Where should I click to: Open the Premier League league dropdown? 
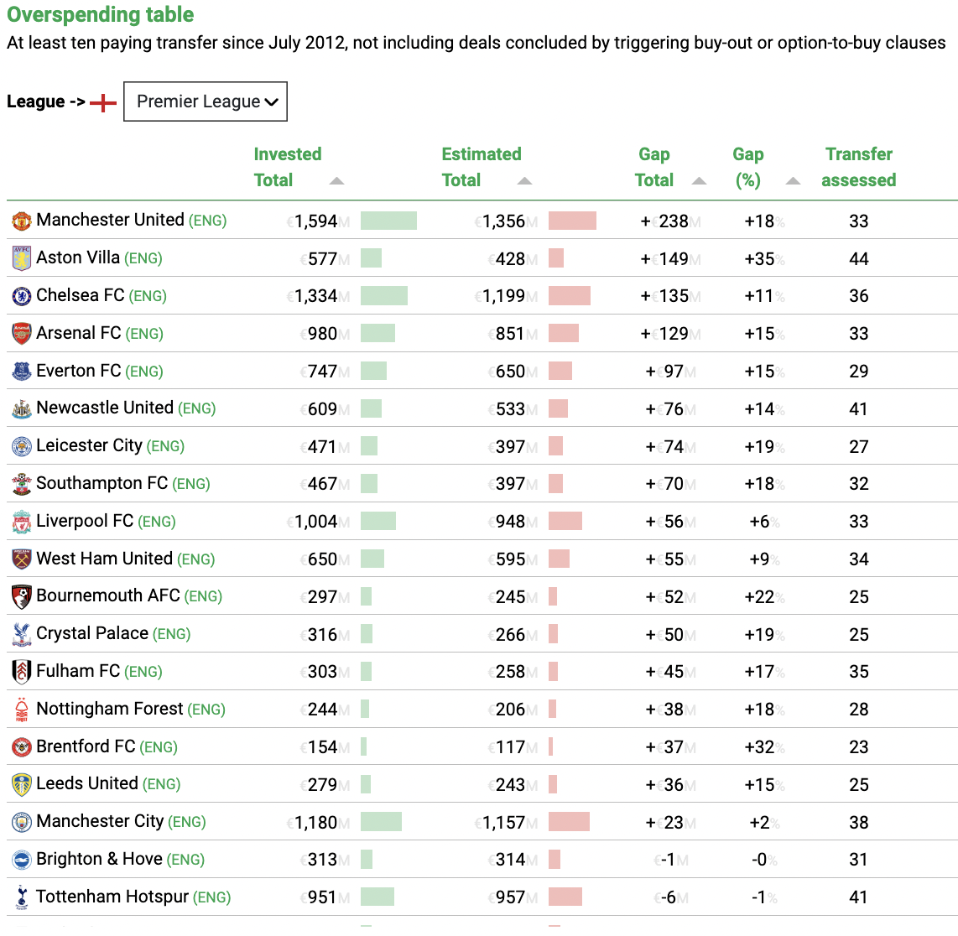[x=206, y=101]
